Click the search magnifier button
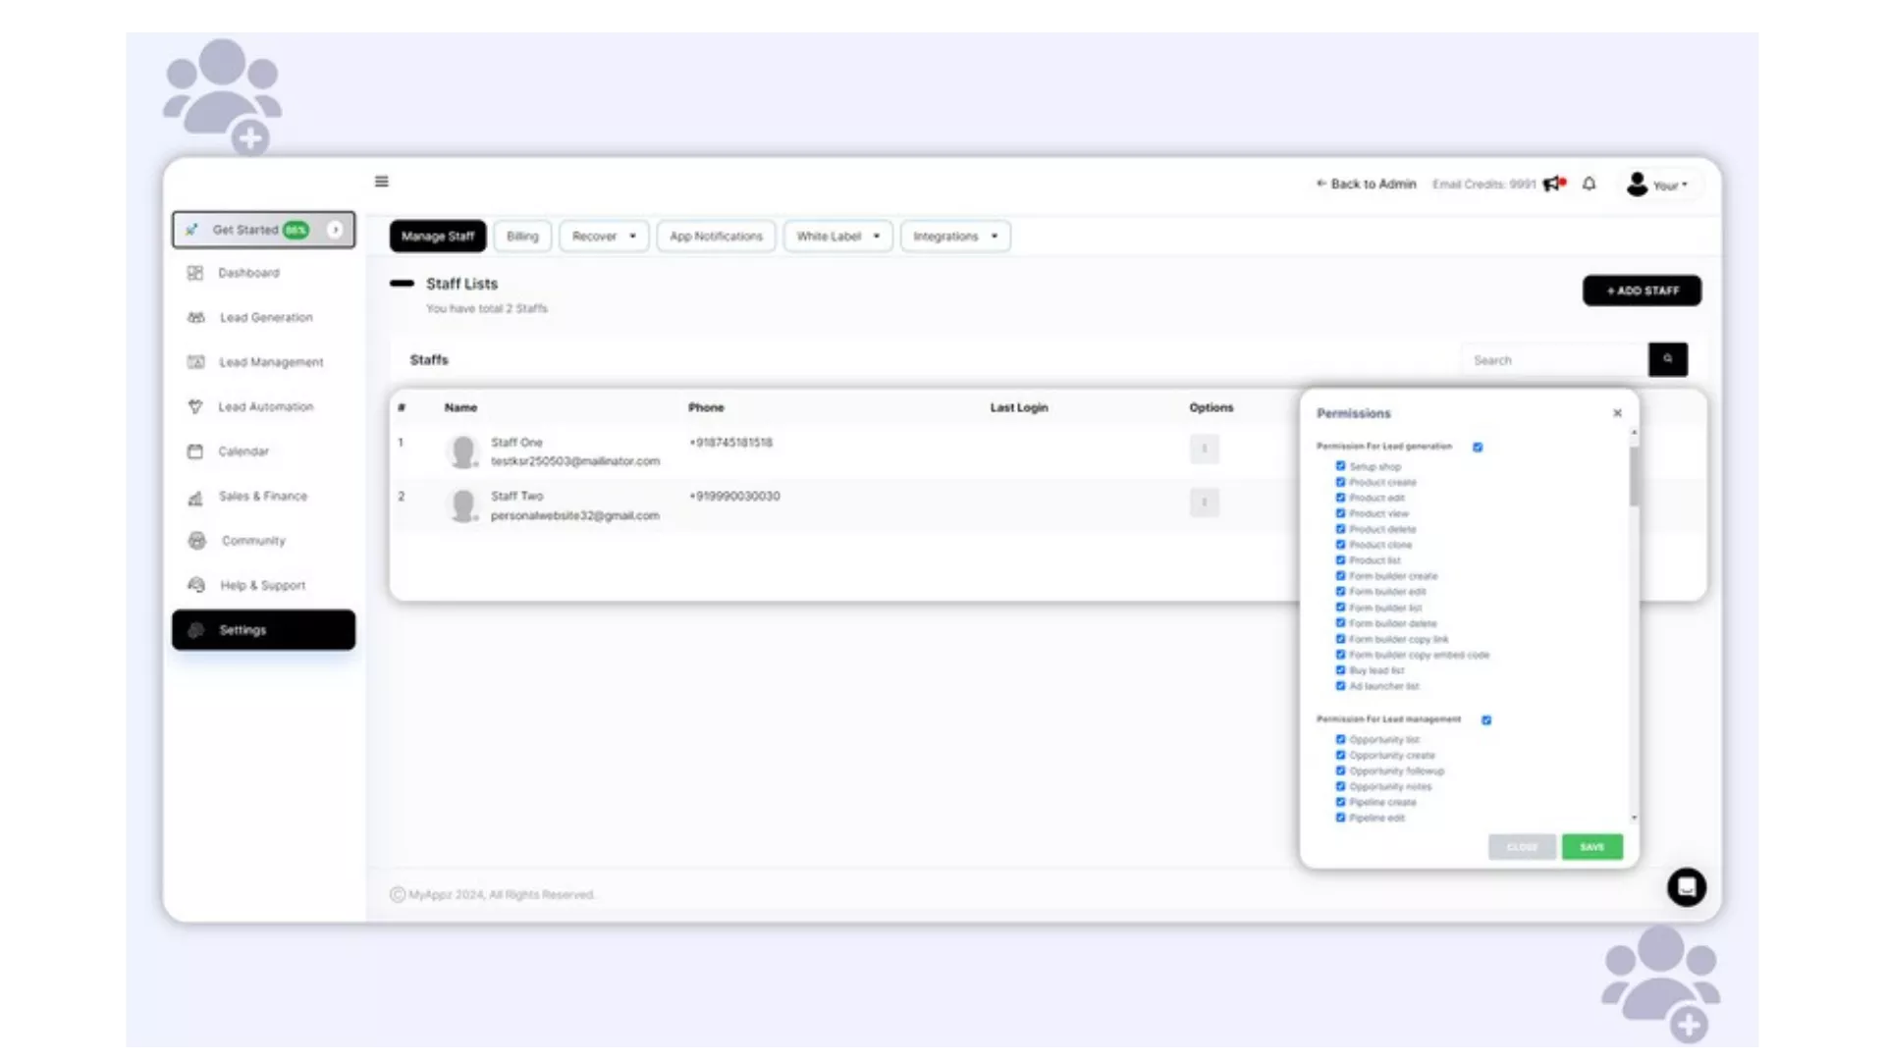 coord(1667,359)
